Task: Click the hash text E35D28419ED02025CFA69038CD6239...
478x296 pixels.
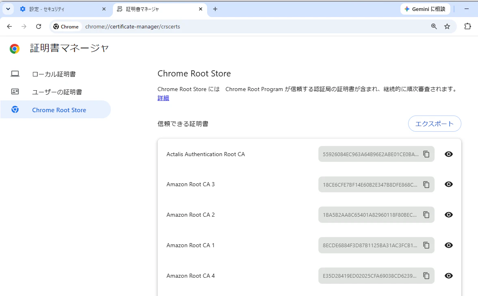Action: [370, 276]
